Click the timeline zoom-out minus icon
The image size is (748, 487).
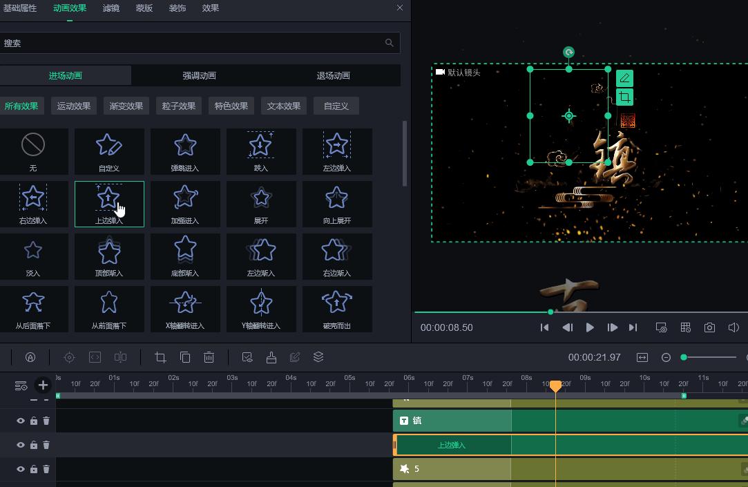[666, 357]
